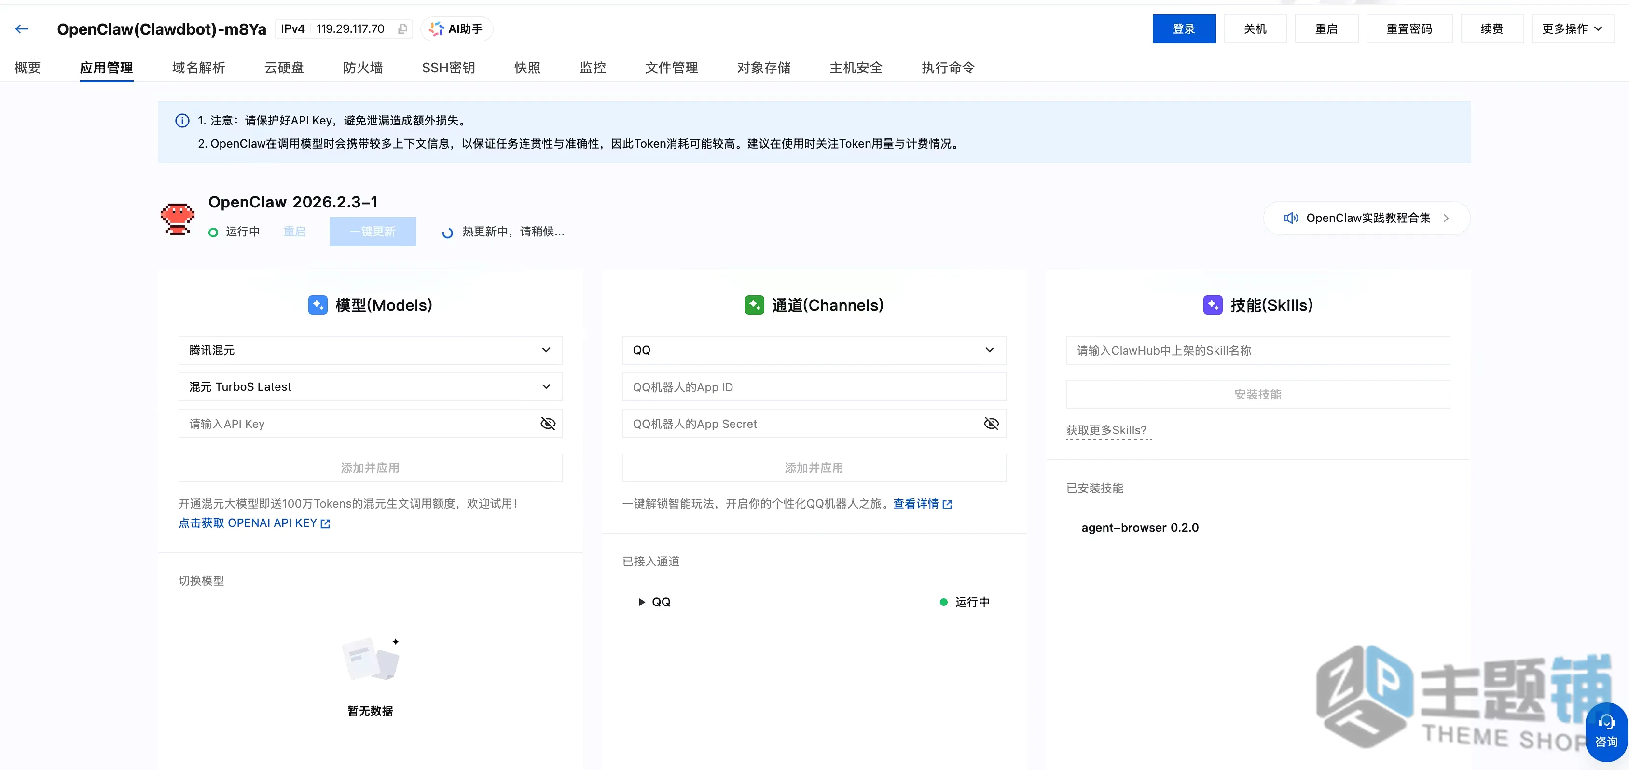Image resolution: width=1629 pixels, height=770 pixels.
Task: Focus the ClawHub Skill name input
Action: pos(1258,350)
